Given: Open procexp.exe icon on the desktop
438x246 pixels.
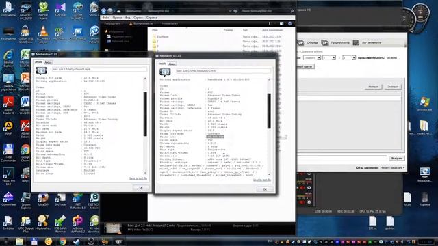Looking at the screenshot, I should point(424,105).
